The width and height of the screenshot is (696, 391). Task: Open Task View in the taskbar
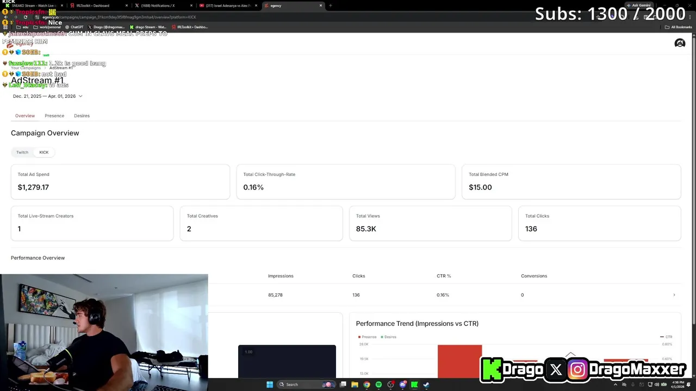[343, 384]
